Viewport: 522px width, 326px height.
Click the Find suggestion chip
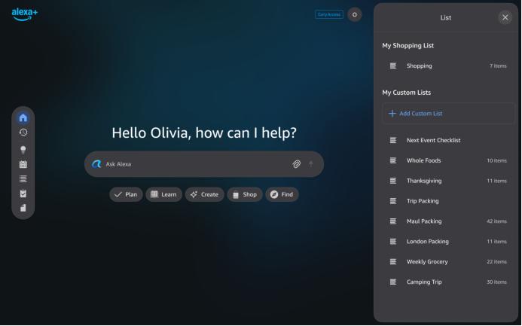point(282,194)
